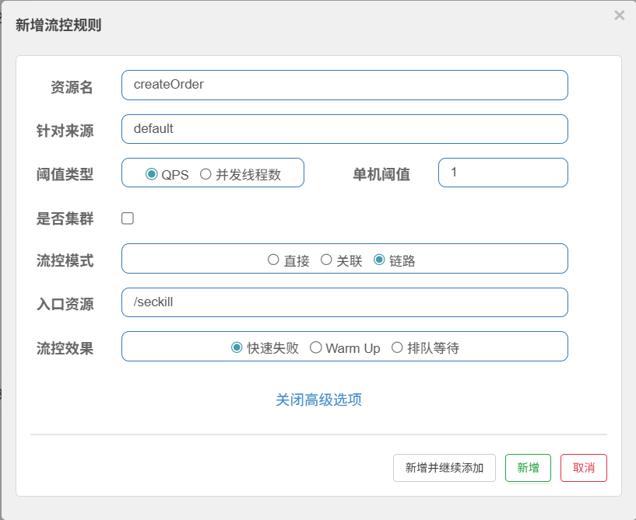Image resolution: width=636 pixels, height=520 pixels.
Task: Select the Warm Up effect option
Action: (316, 347)
